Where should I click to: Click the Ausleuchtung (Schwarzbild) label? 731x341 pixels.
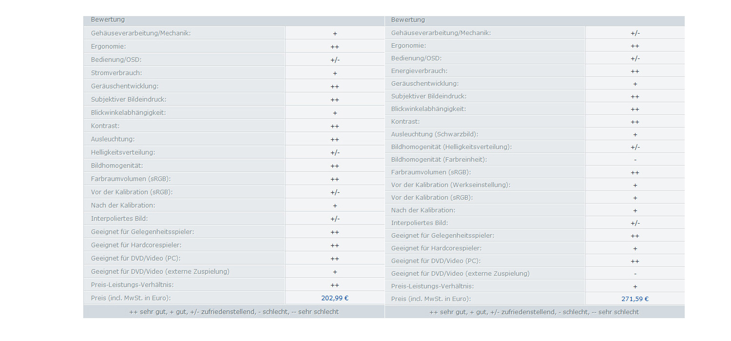tap(434, 134)
